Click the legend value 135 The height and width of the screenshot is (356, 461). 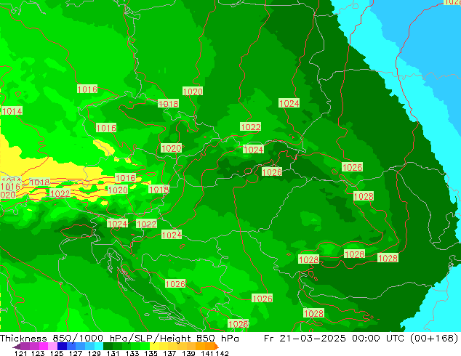coord(151,353)
